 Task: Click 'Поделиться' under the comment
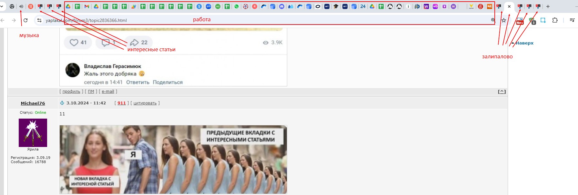click(168, 82)
